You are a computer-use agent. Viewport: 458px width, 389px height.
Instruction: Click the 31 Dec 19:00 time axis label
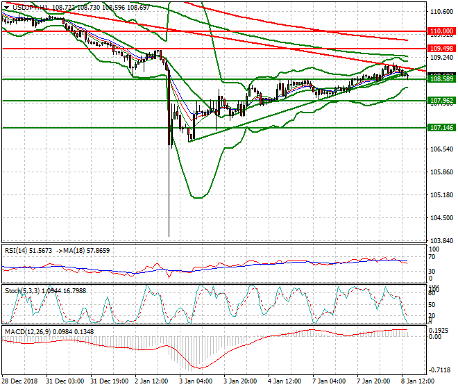[x=109, y=381]
